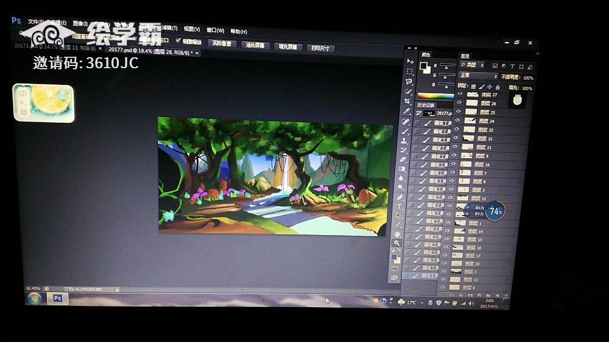This screenshot has height=342, width=609.
Task: Select the Crop tool
Action: [x=407, y=101]
